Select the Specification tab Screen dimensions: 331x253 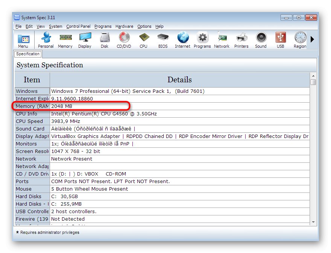pos(28,54)
